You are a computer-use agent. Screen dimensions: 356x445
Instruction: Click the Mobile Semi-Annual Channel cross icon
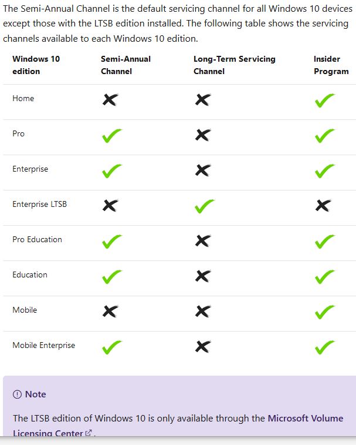tap(110, 312)
